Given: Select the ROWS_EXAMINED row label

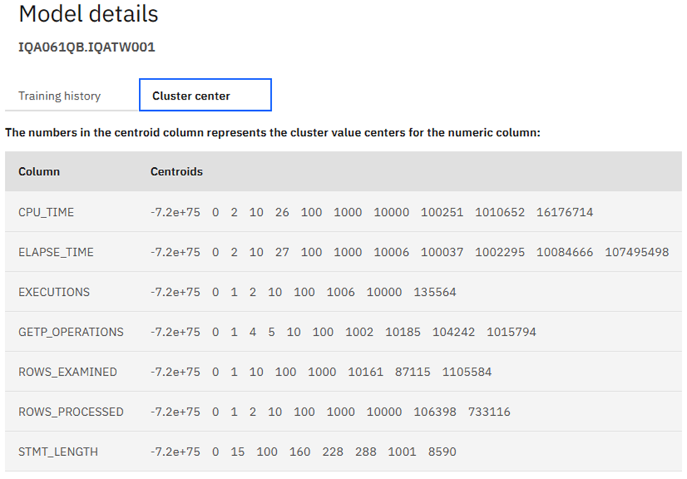Looking at the screenshot, I should click(67, 372).
